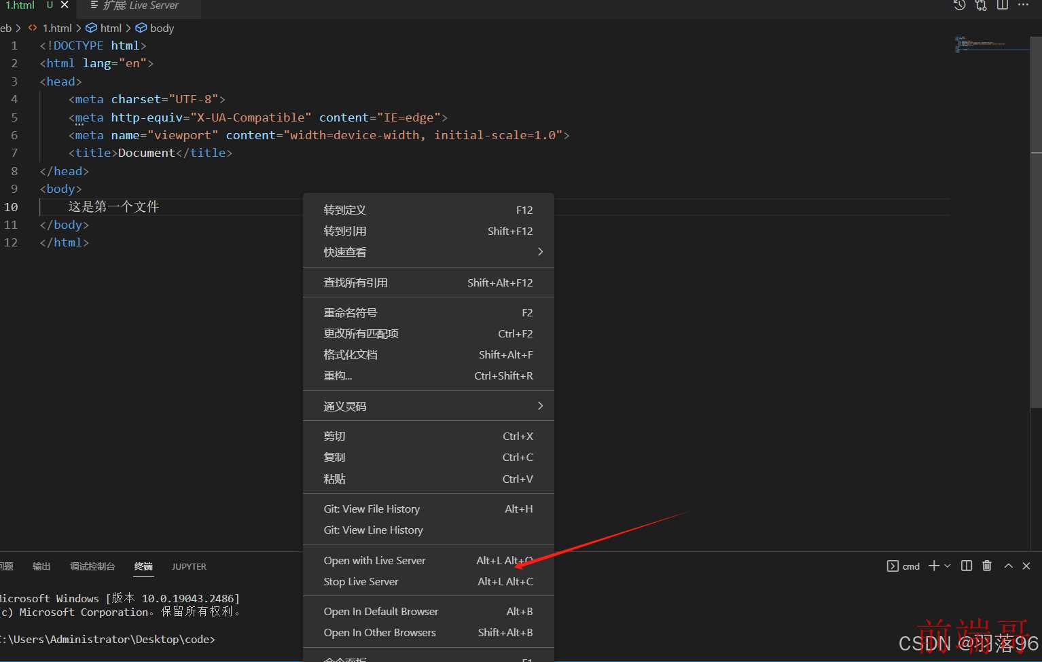Click the 1.html tab label
The image size is (1042, 662).
[20, 5]
